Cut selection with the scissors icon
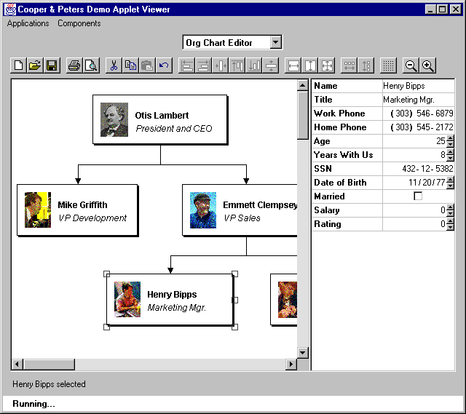The height and width of the screenshot is (414, 466). 114,65
